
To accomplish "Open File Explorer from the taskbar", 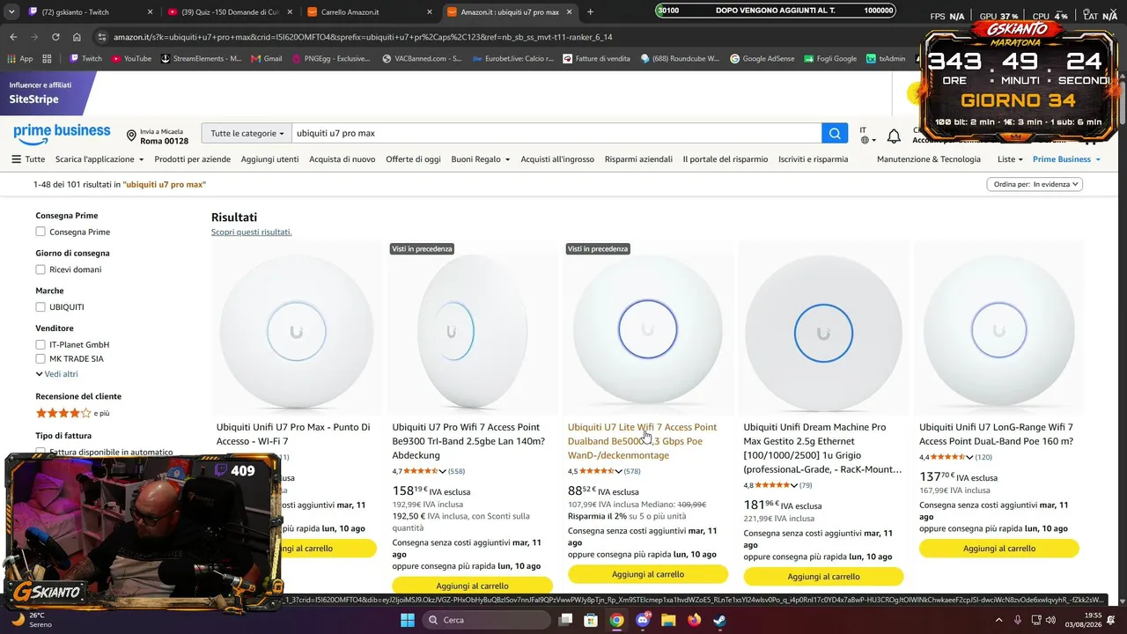I will pyautogui.click(x=668, y=620).
